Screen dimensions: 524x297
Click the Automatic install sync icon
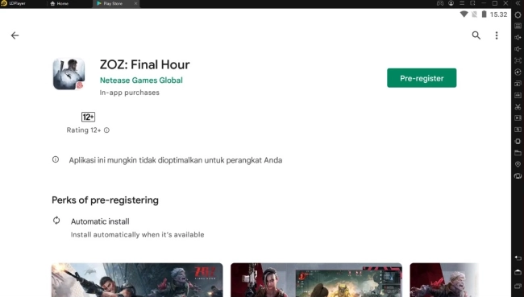(x=56, y=221)
